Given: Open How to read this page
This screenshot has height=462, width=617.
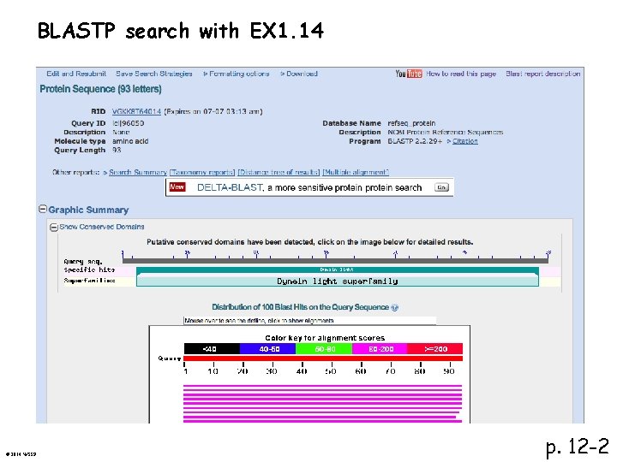Looking at the screenshot, I should point(461,74).
